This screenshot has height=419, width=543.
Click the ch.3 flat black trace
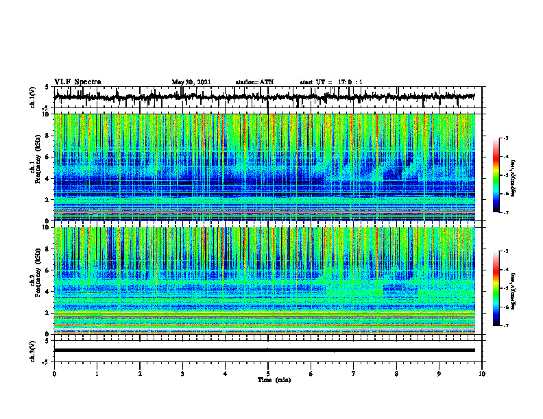point(264,351)
